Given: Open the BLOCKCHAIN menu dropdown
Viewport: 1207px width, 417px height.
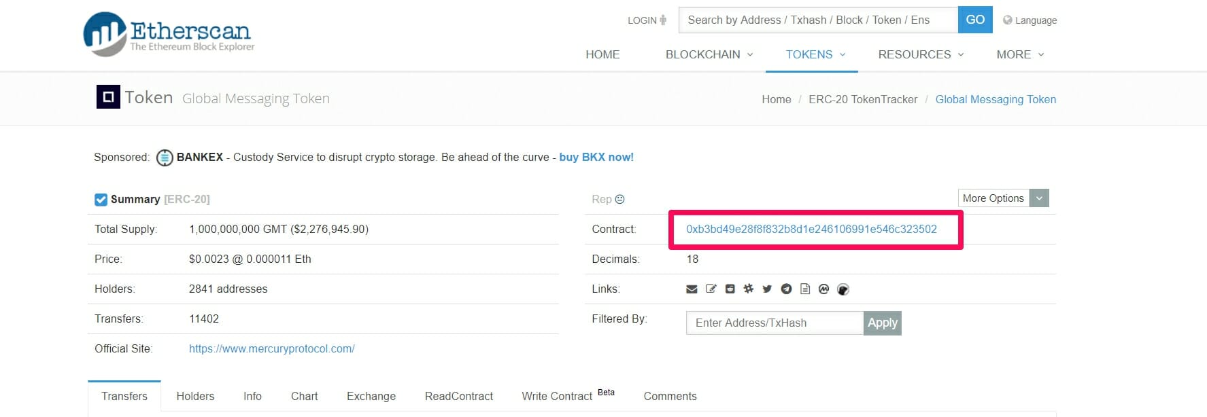Looking at the screenshot, I should tap(709, 54).
